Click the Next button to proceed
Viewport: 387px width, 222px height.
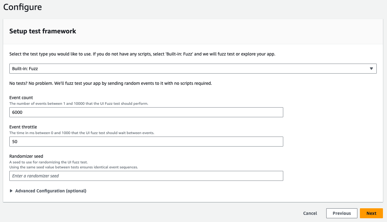pyautogui.click(x=371, y=213)
